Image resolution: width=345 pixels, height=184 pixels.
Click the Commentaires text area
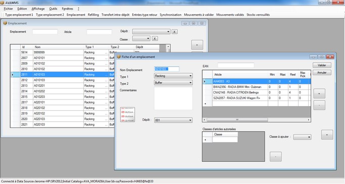click(x=173, y=98)
